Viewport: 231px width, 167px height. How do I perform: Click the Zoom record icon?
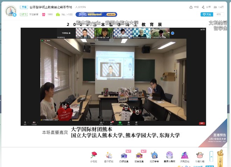point(129,123)
